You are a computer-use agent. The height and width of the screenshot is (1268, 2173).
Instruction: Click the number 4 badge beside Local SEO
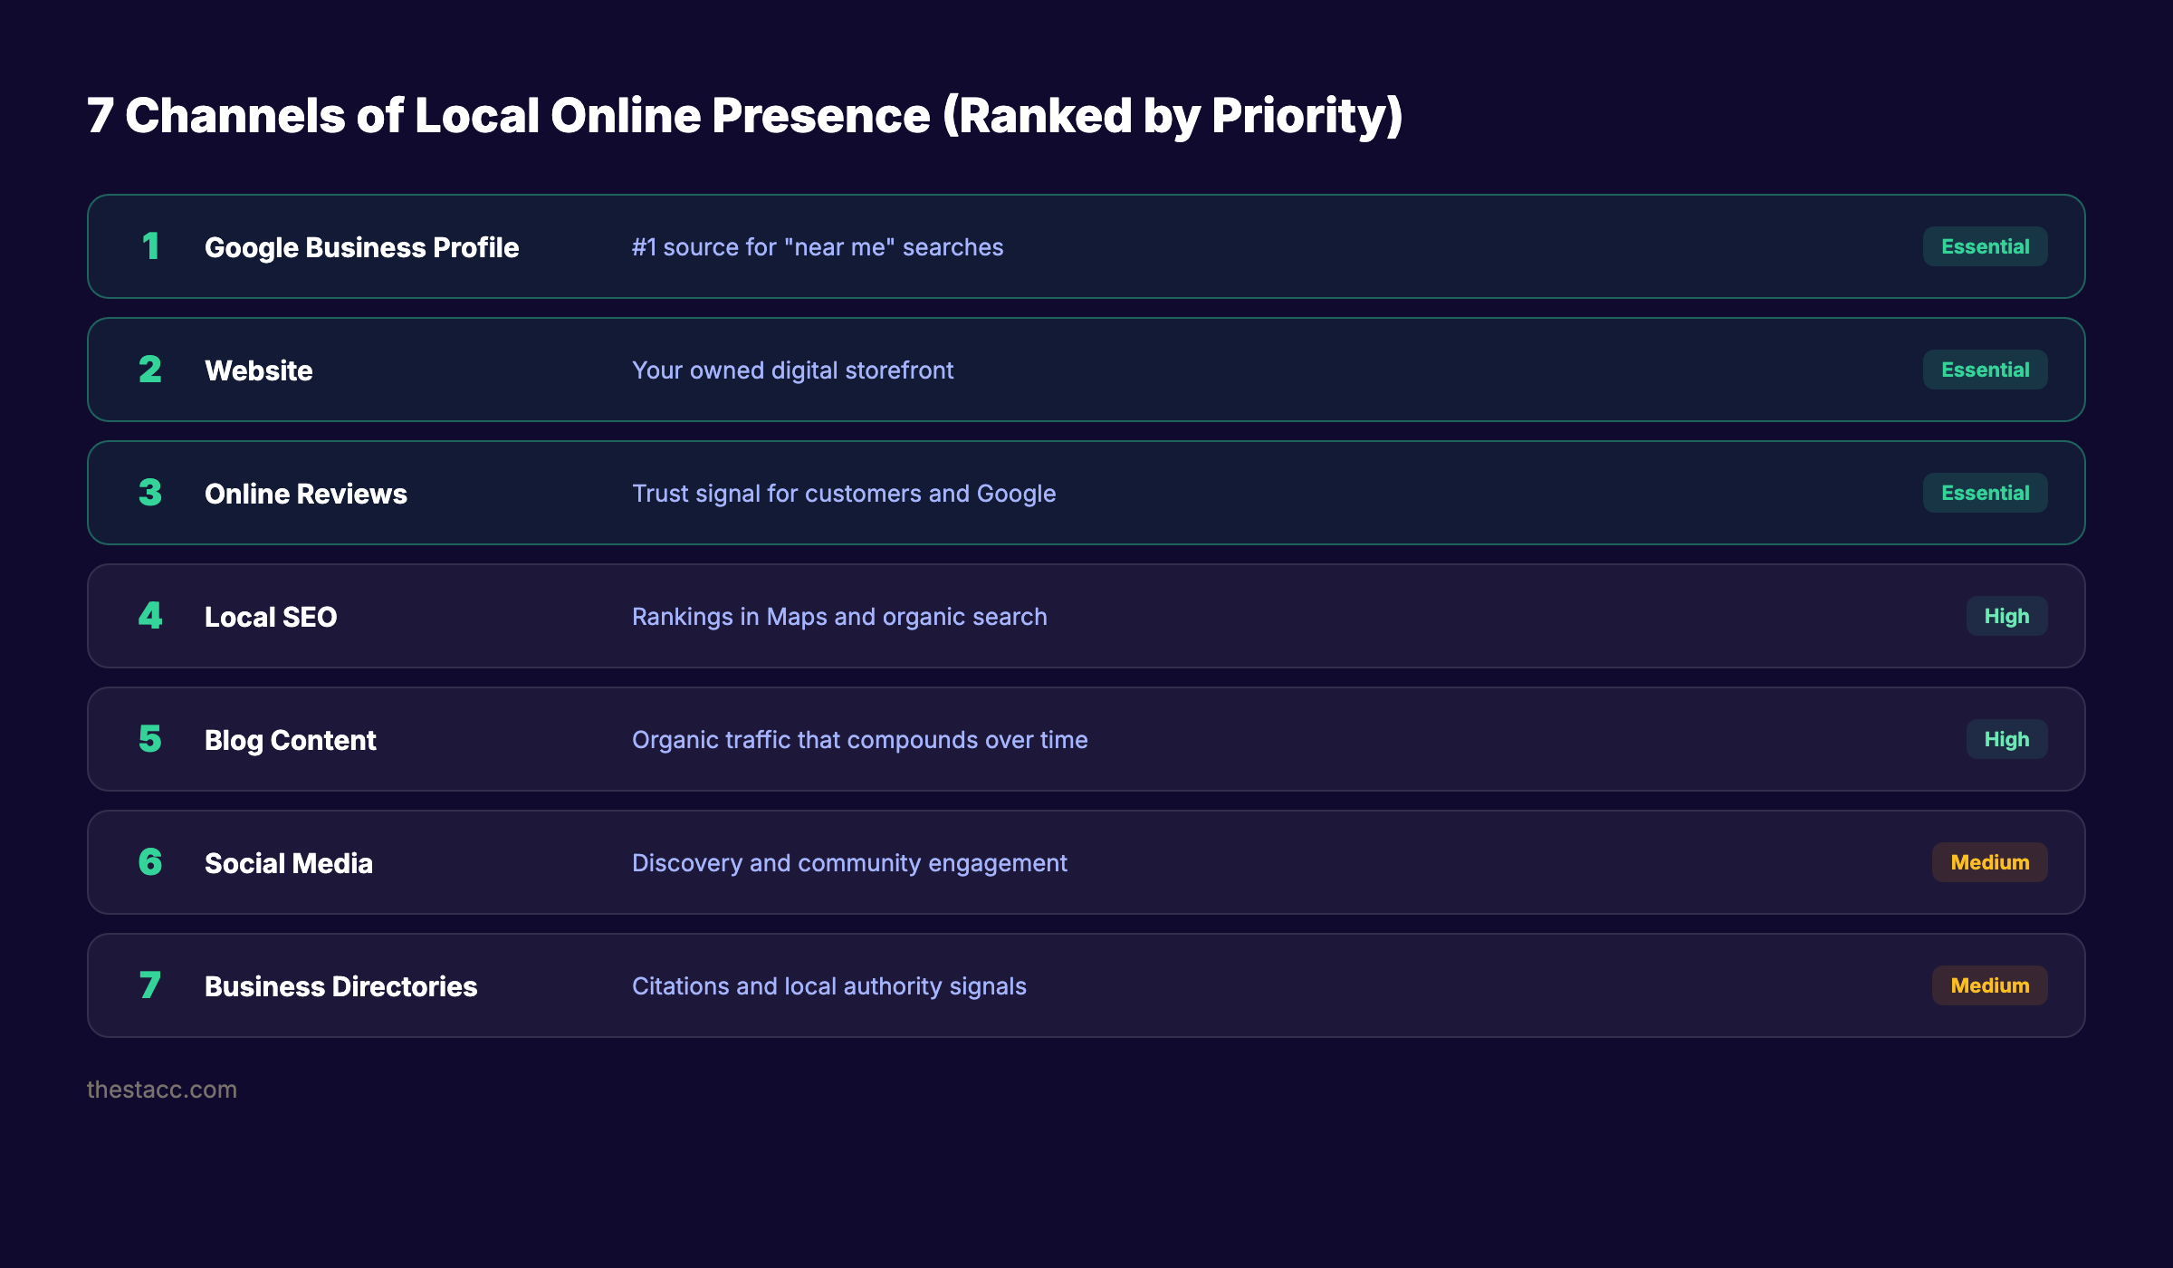pyautogui.click(x=150, y=616)
